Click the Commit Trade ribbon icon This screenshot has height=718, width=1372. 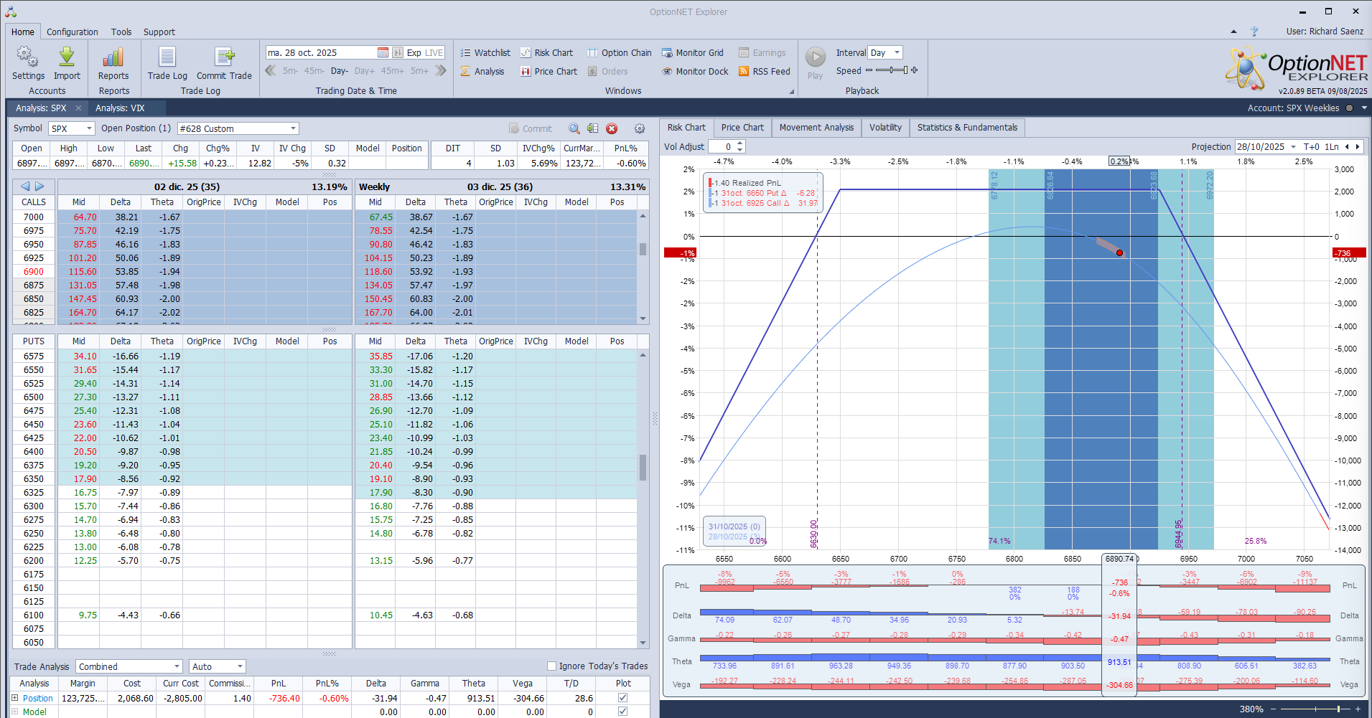pyautogui.click(x=224, y=63)
